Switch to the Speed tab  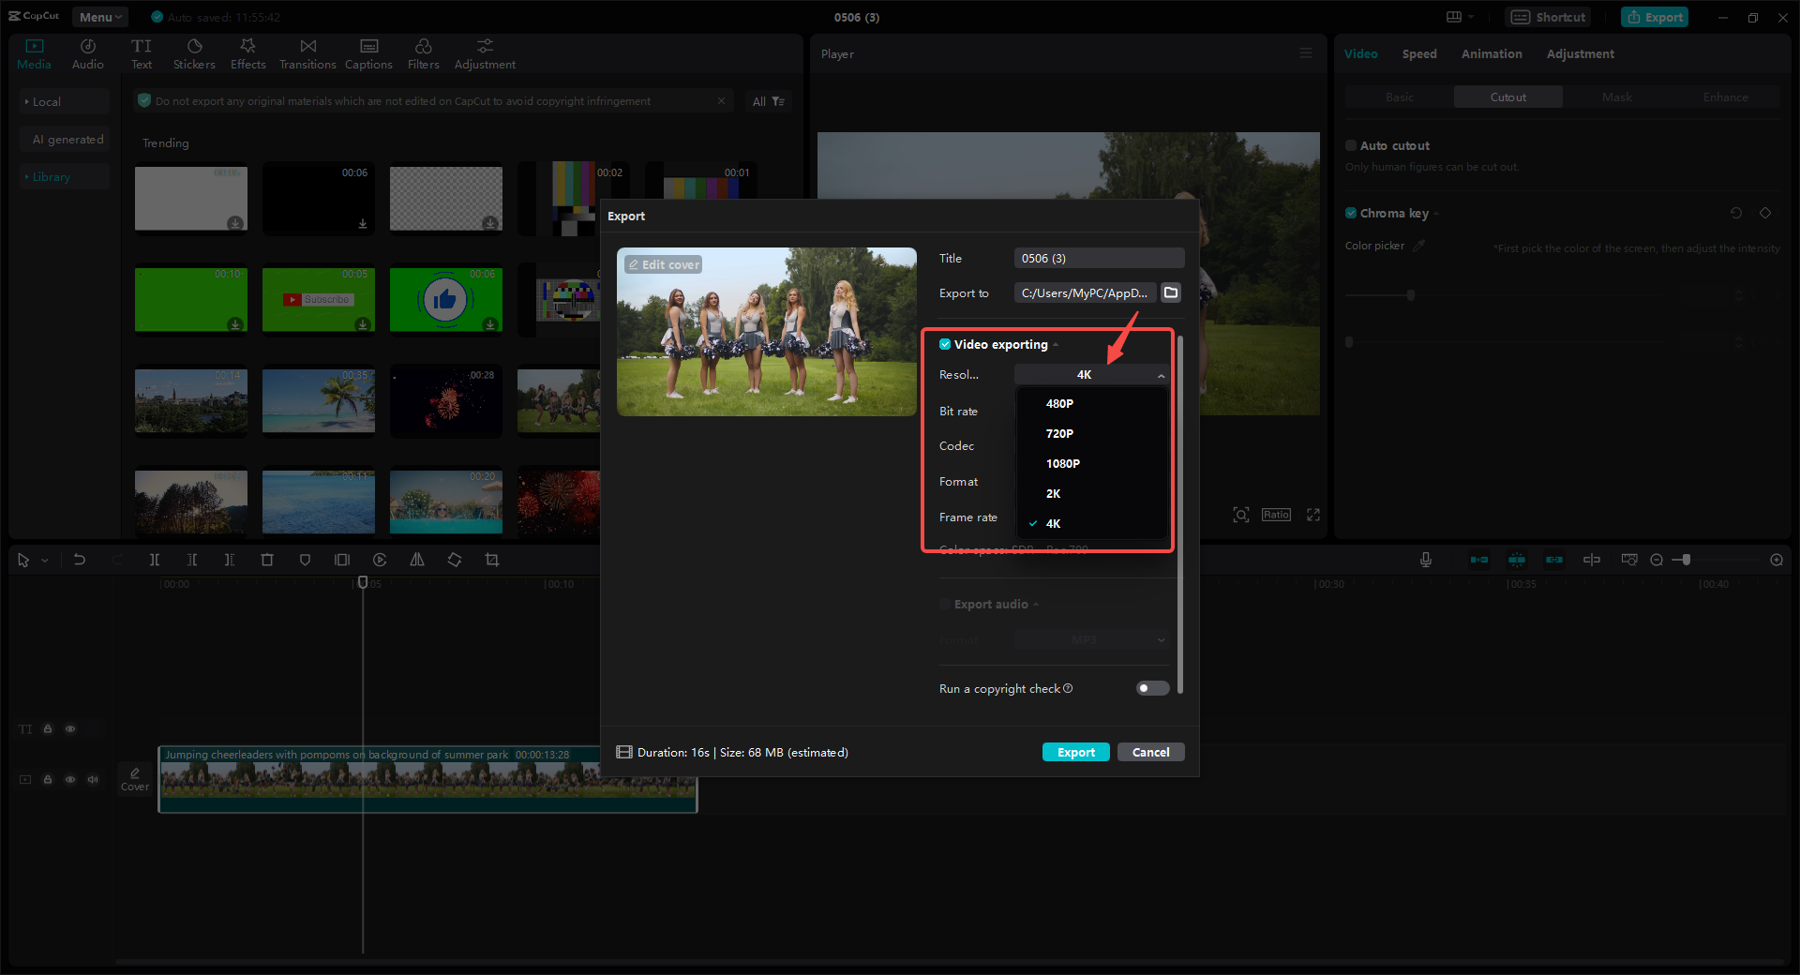1418,53
